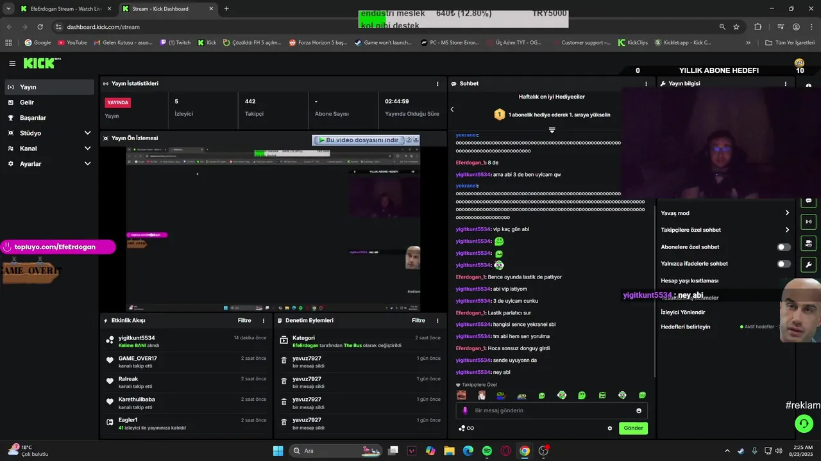Show hidden system tray icons

pyautogui.click(x=727, y=451)
